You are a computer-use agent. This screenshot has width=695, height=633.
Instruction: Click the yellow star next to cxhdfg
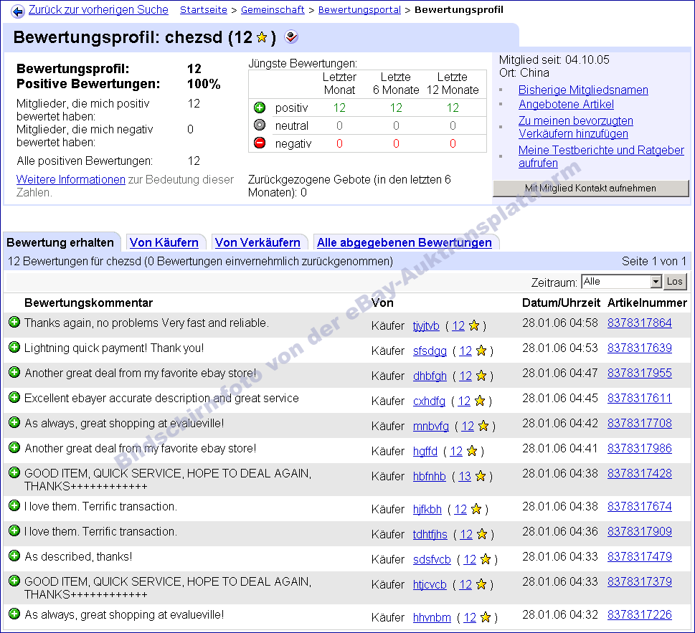[480, 401]
